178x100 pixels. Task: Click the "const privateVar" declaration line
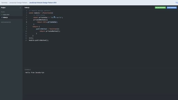coord(48,17)
